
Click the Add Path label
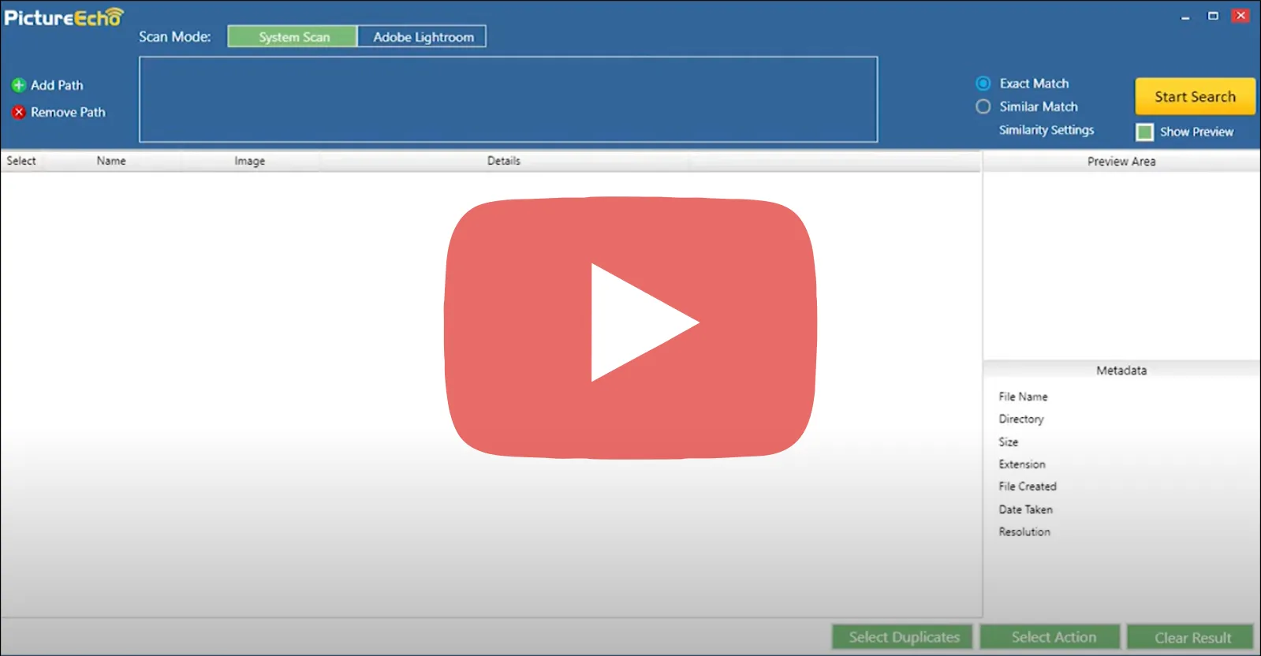click(x=57, y=85)
